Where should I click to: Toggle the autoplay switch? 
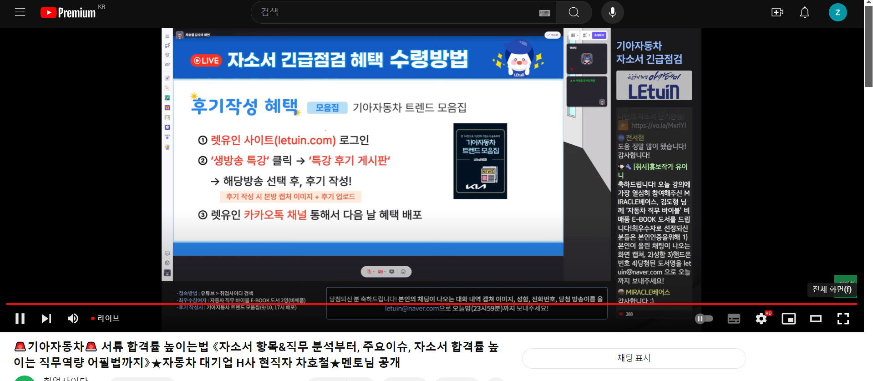[704, 319]
